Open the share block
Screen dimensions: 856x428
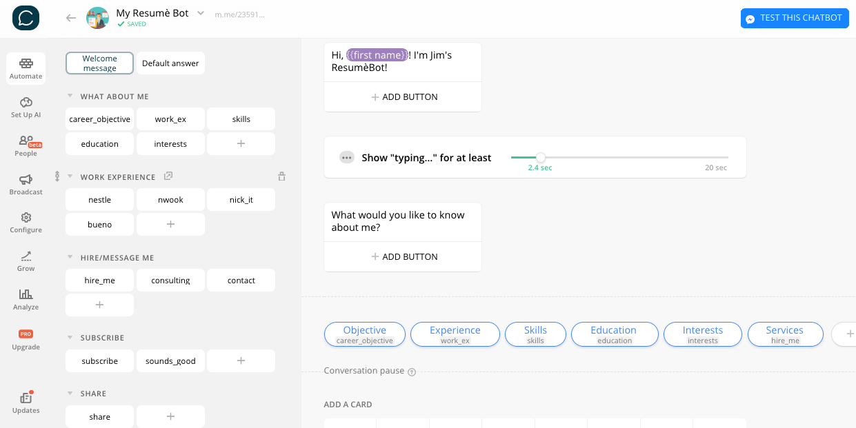pos(100,416)
